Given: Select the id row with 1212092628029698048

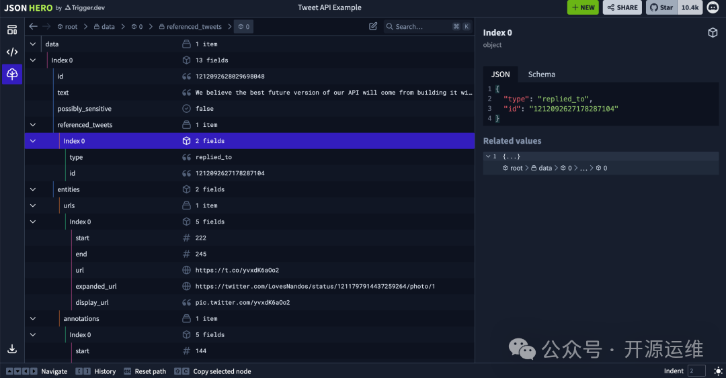Looking at the screenshot, I should pos(250,77).
